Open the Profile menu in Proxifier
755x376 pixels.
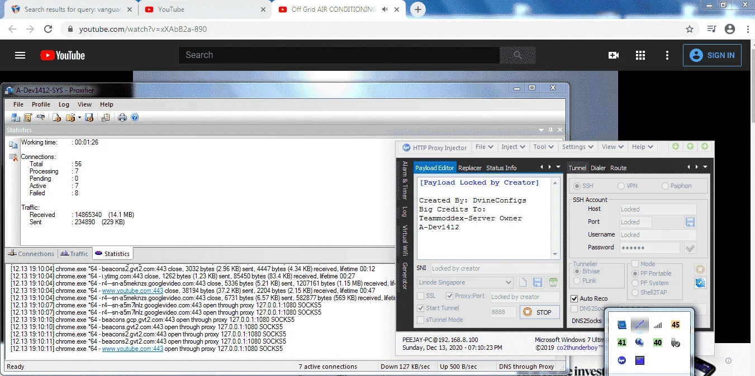(x=41, y=104)
